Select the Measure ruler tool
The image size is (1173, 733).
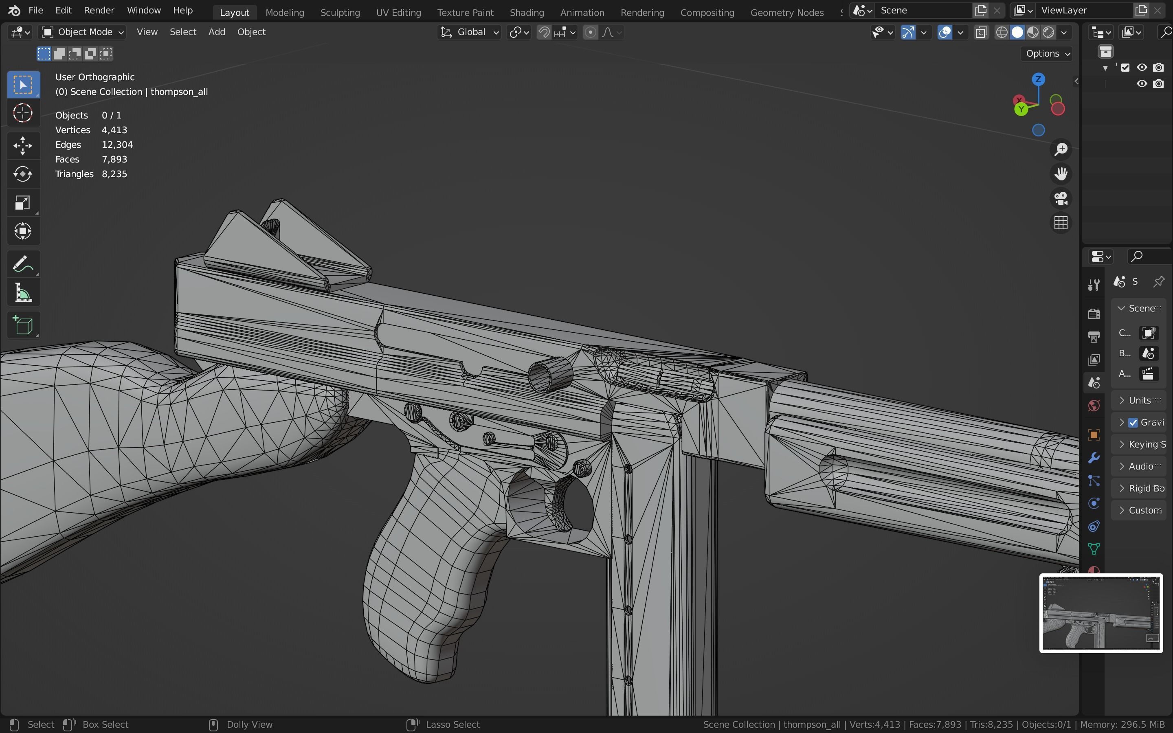tap(23, 293)
